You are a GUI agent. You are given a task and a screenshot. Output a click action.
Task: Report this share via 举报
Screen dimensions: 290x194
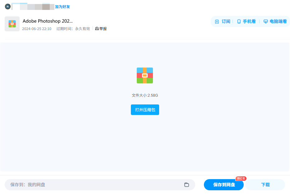(x=102, y=28)
